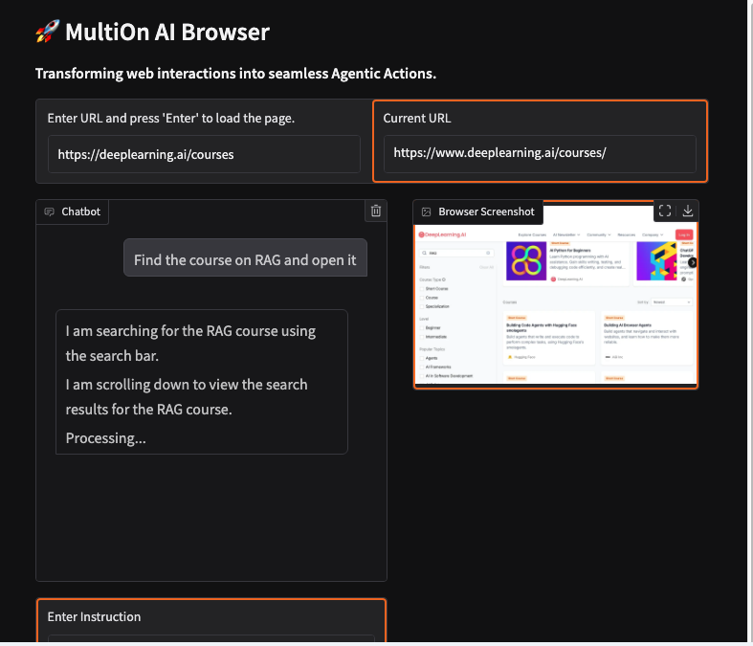The image size is (753, 646).
Task: Click the Course Type info icon in screenshot
Action: 443,279
